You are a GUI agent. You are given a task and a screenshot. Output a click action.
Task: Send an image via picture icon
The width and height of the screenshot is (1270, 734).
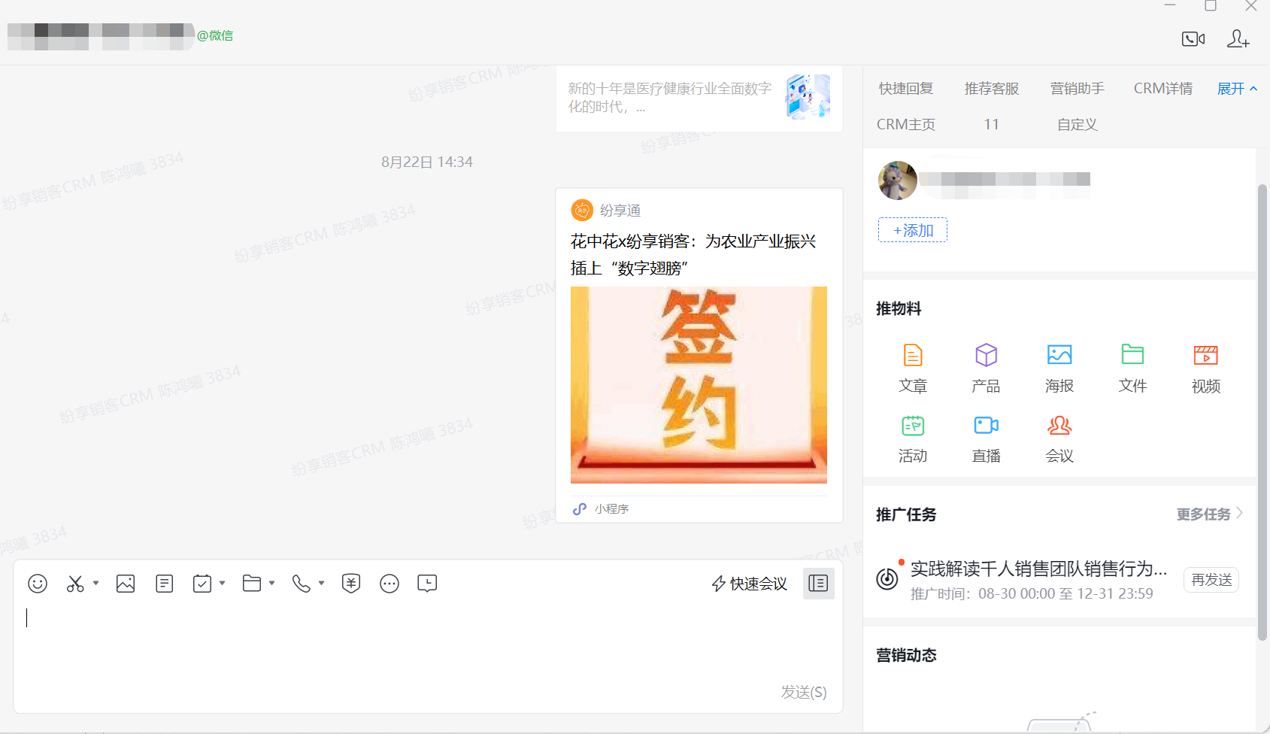coord(126,584)
